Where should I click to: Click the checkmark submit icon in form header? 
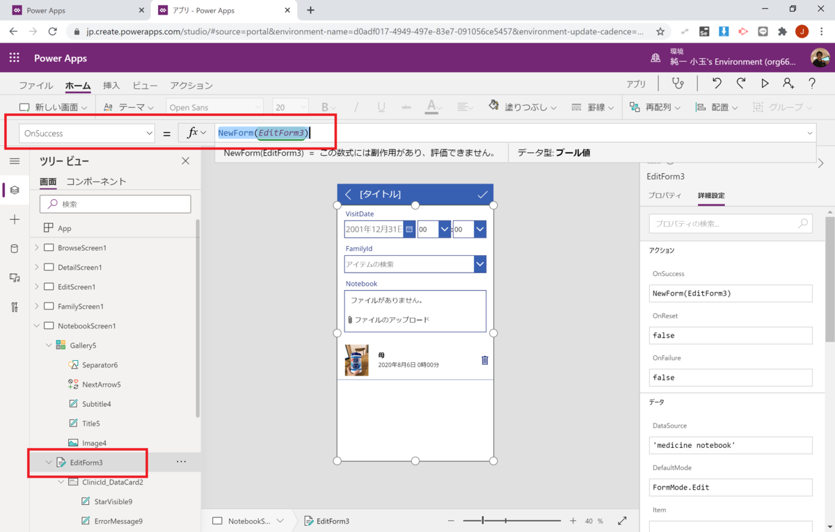tap(482, 195)
